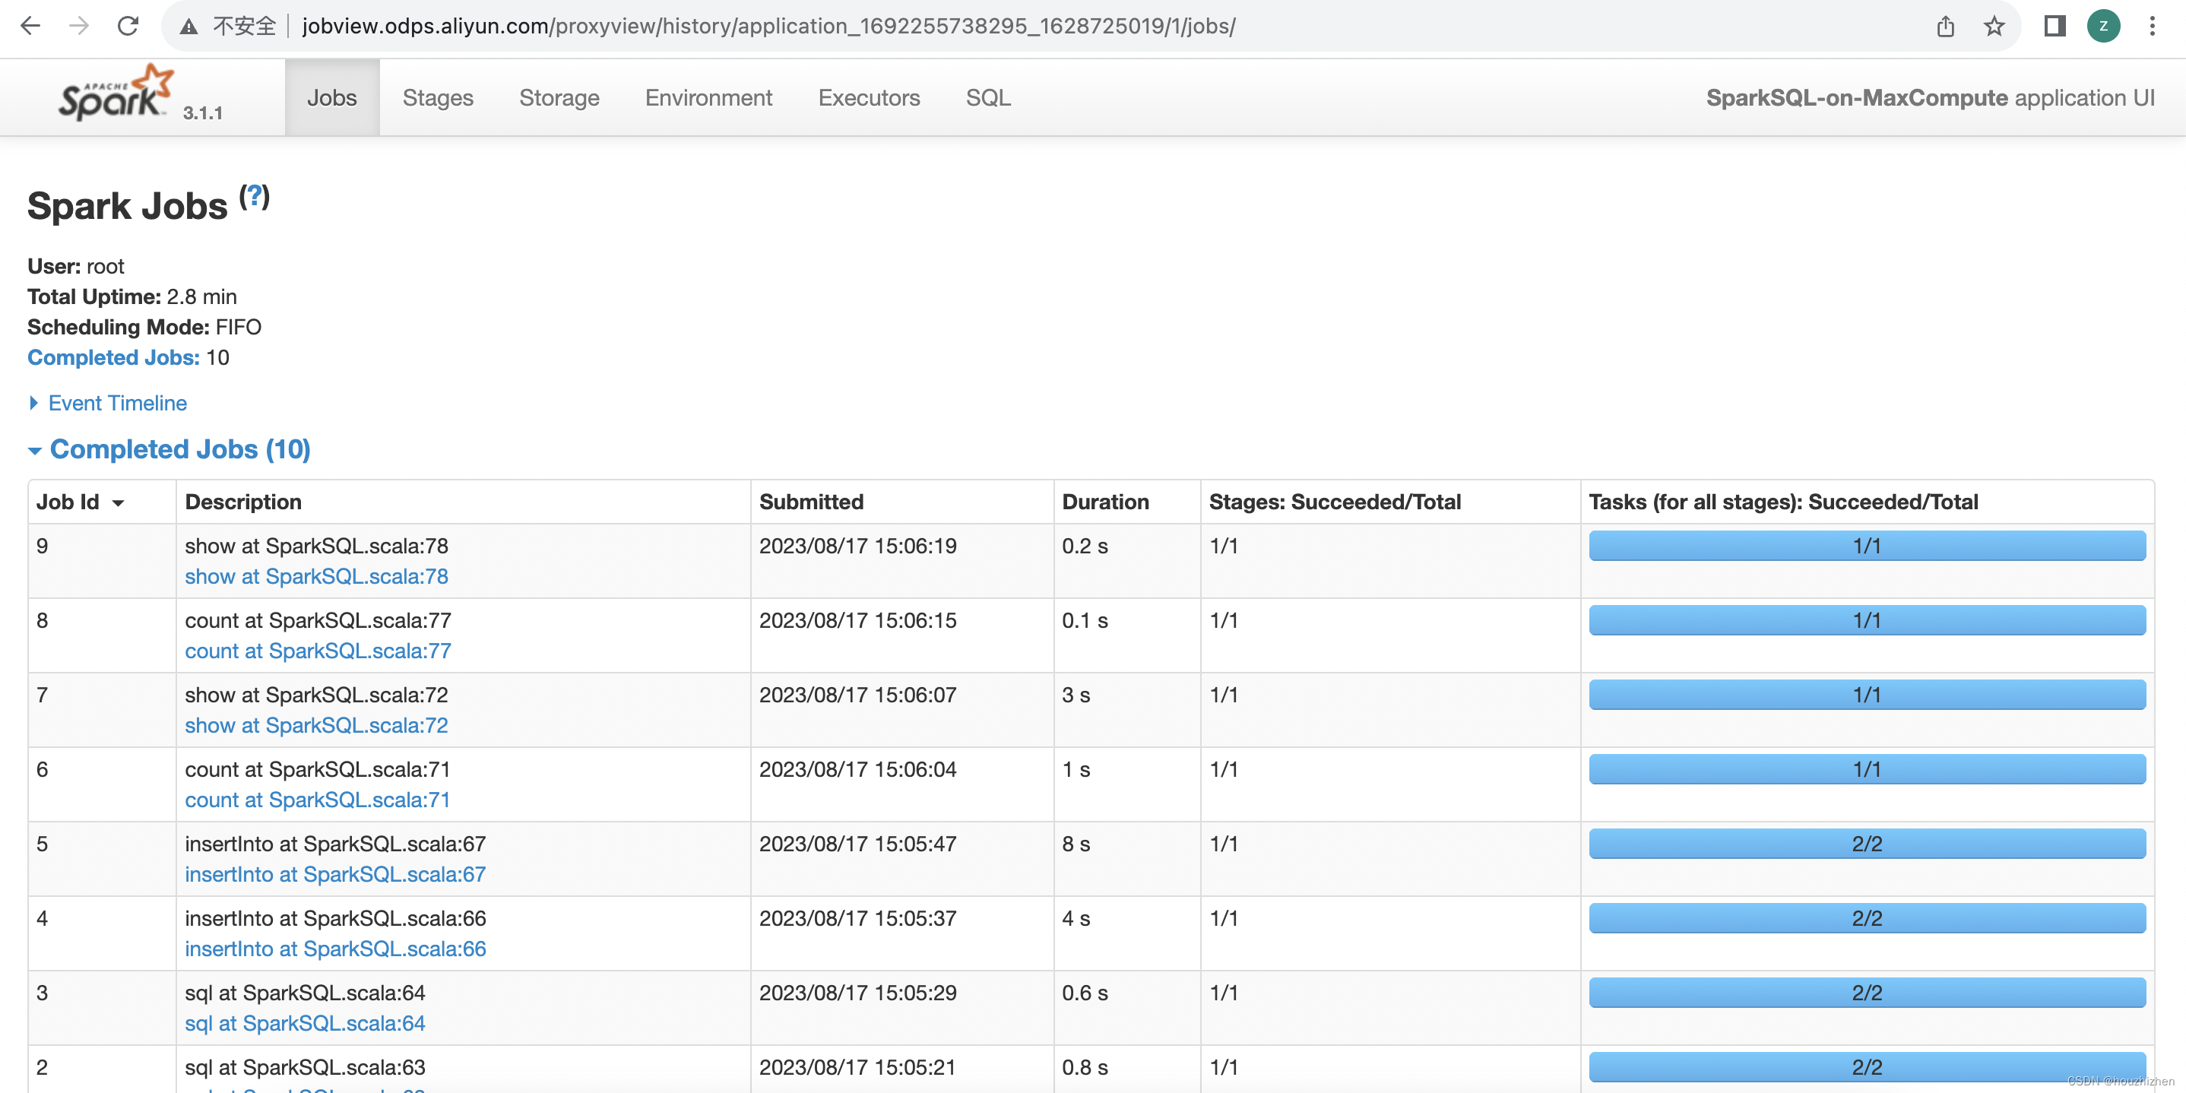Click the task progress bar for job 7
The image size is (2186, 1093).
[x=1867, y=695]
